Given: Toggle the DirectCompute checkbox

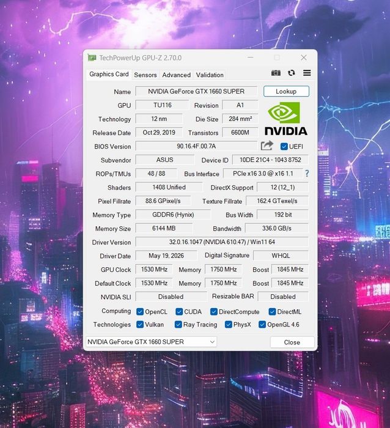Looking at the screenshot, I should click(x=214, y=312).
